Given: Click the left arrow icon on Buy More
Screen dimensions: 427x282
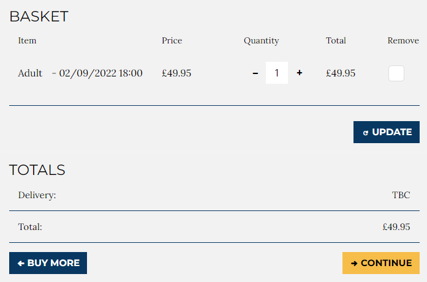Looking at the screenshot, I should point(21,263).
